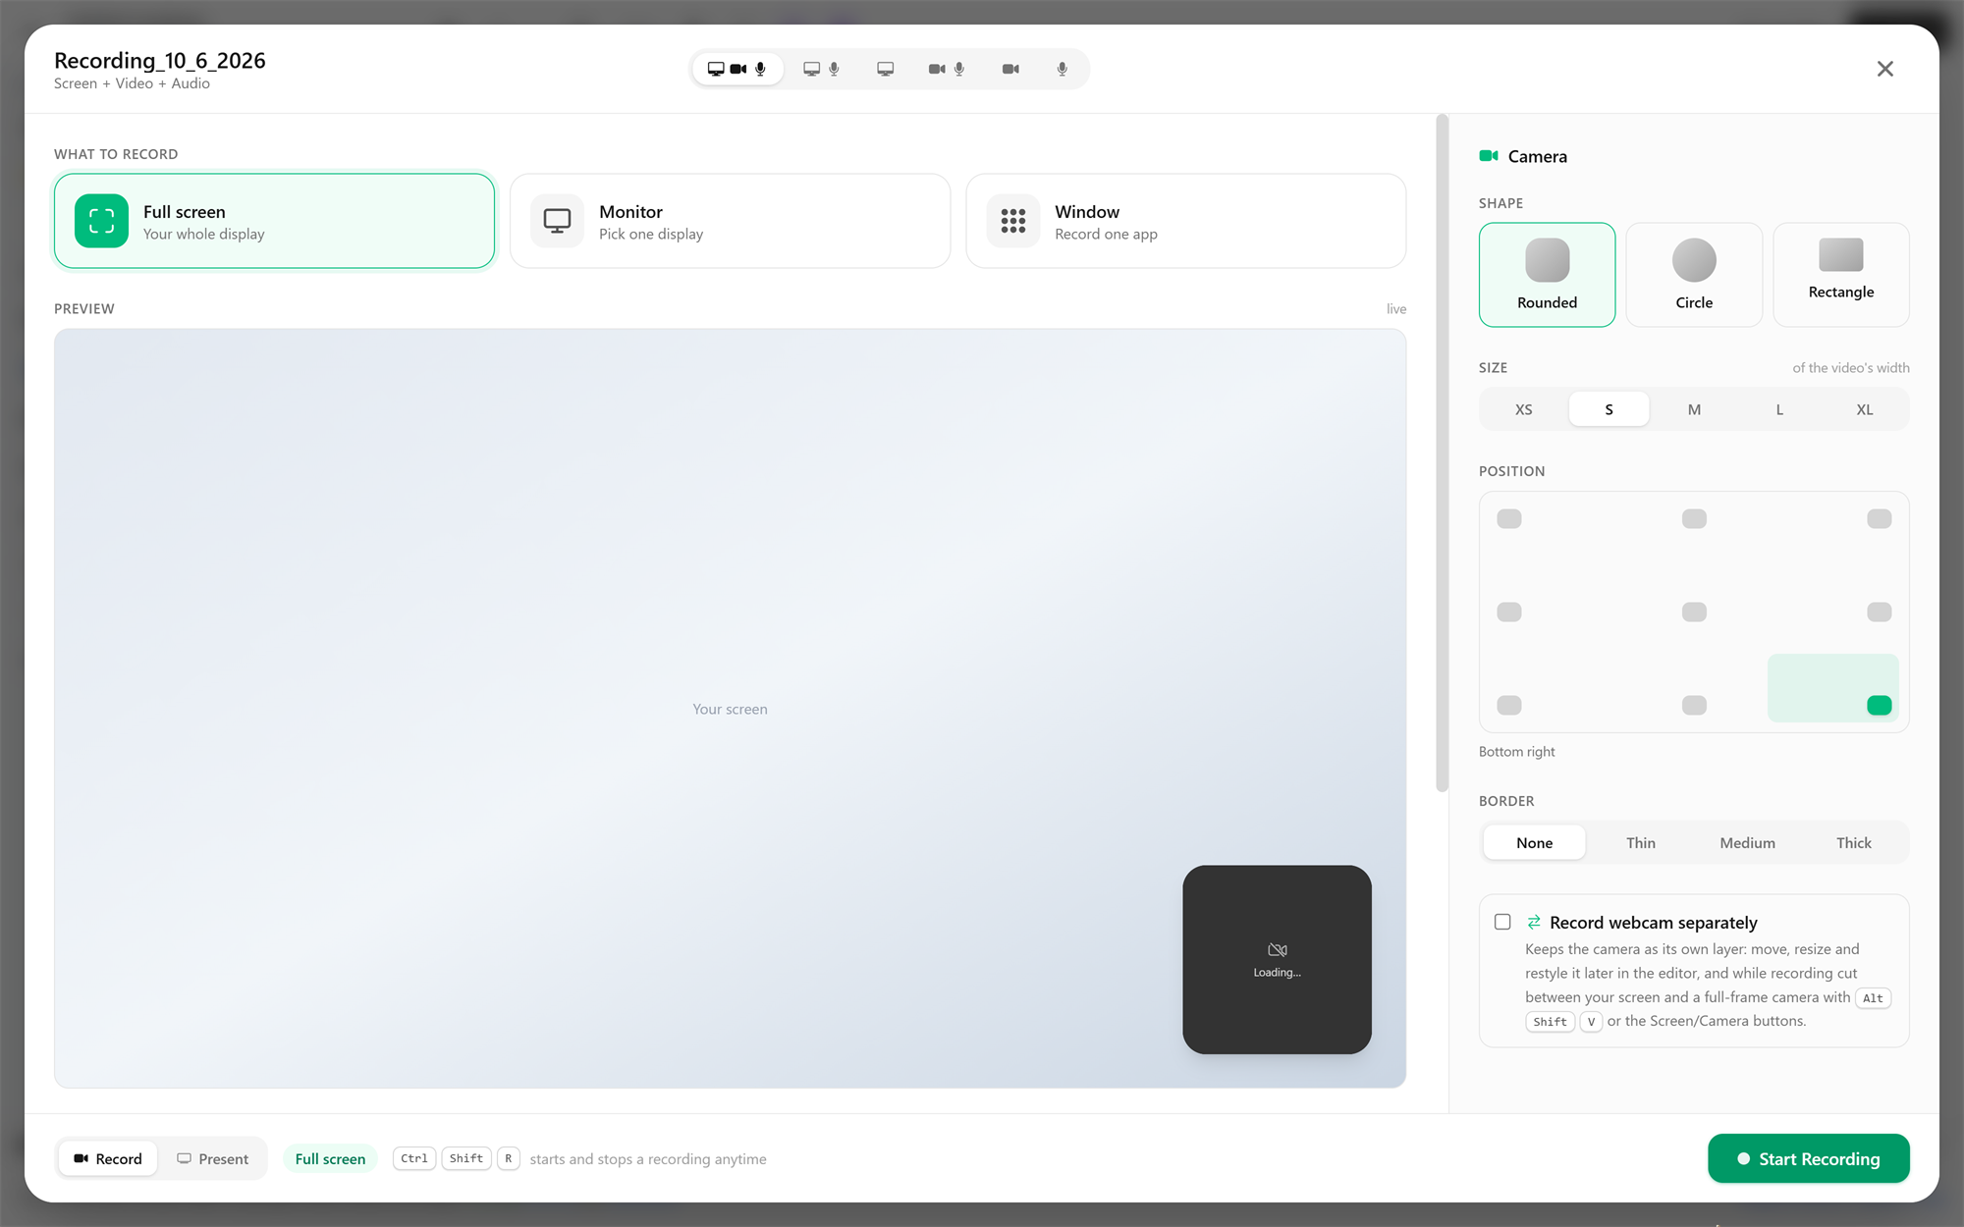This screenshot has height=1227, width=1964.
Task: Place camera at middle right position
Action: [x=1880, y=612]
